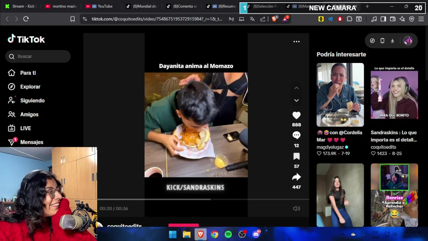Click the Buscar search field

coord(38,56)
